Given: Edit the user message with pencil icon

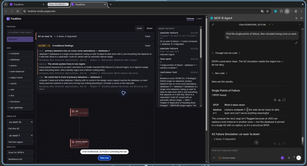Looking at the screenshot, I should tap(296, 43).
